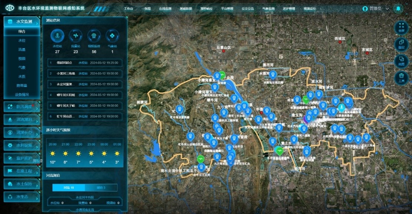Select the 流量站 station icon
This screenshot has width=412, height=214.
coord(76,36)
